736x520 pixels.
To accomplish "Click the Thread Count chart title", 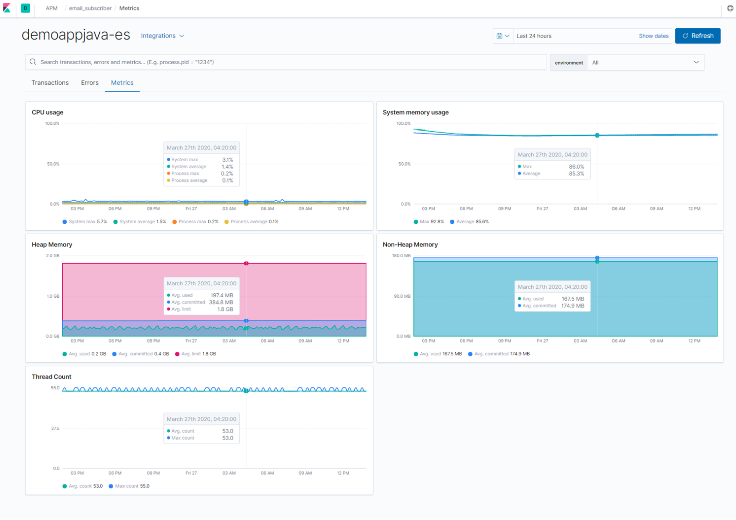I will [51, 377].
